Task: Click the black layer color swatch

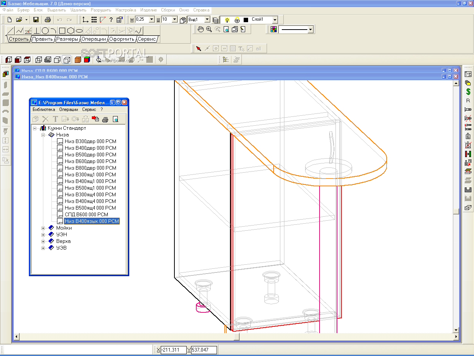Action: tap(246, 20)
